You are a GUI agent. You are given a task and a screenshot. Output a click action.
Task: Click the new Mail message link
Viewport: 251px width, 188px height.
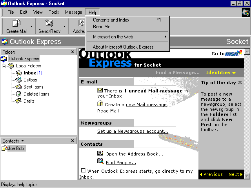pos(146,105)
